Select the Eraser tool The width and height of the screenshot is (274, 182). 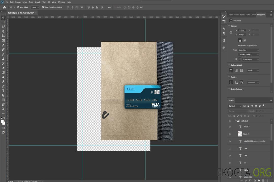tap(3, 68)
